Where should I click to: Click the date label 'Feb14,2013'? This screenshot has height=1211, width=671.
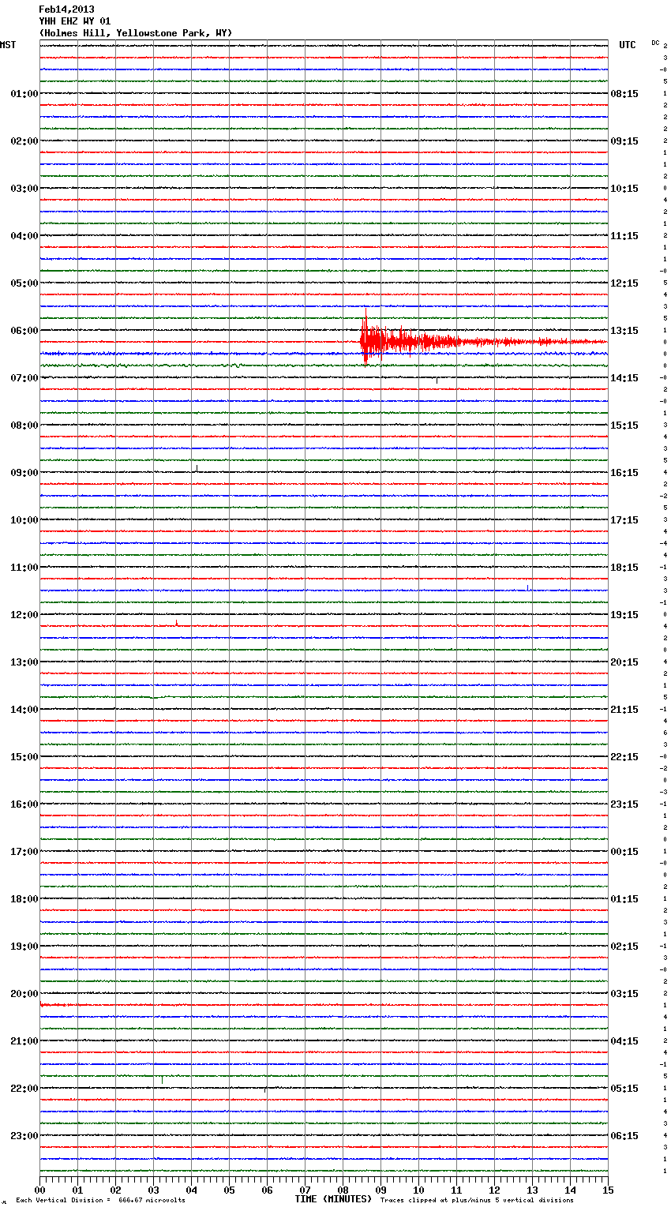point(66,9)
